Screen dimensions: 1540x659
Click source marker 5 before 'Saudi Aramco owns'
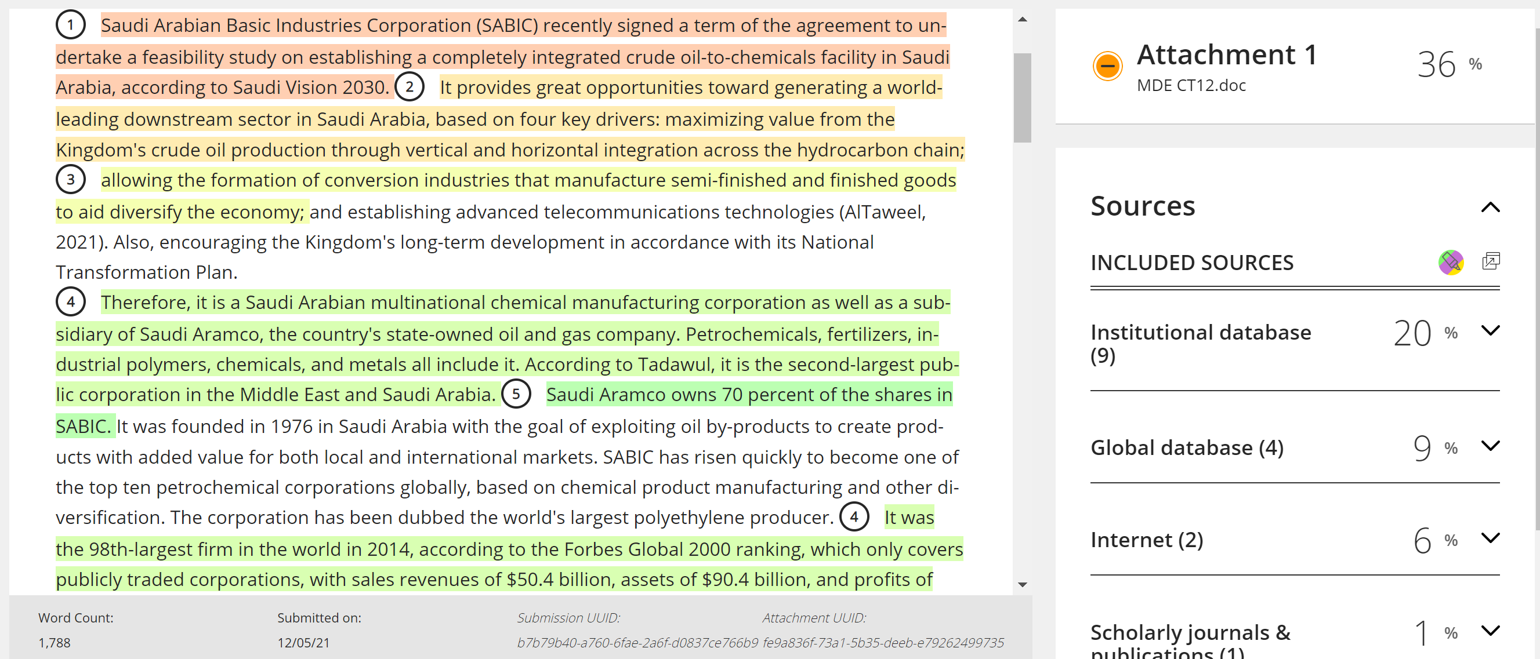[516, 394]
